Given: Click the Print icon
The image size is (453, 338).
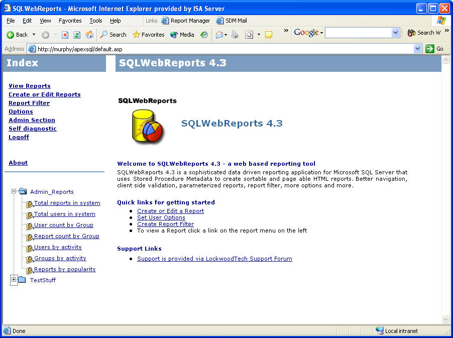Looking at the screenshot, I should 235,35.
